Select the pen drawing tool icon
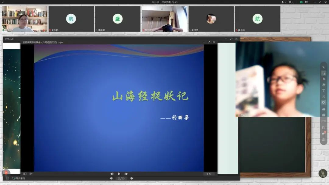The width and height of the screenshot is (329, 185). coord(324,79)
